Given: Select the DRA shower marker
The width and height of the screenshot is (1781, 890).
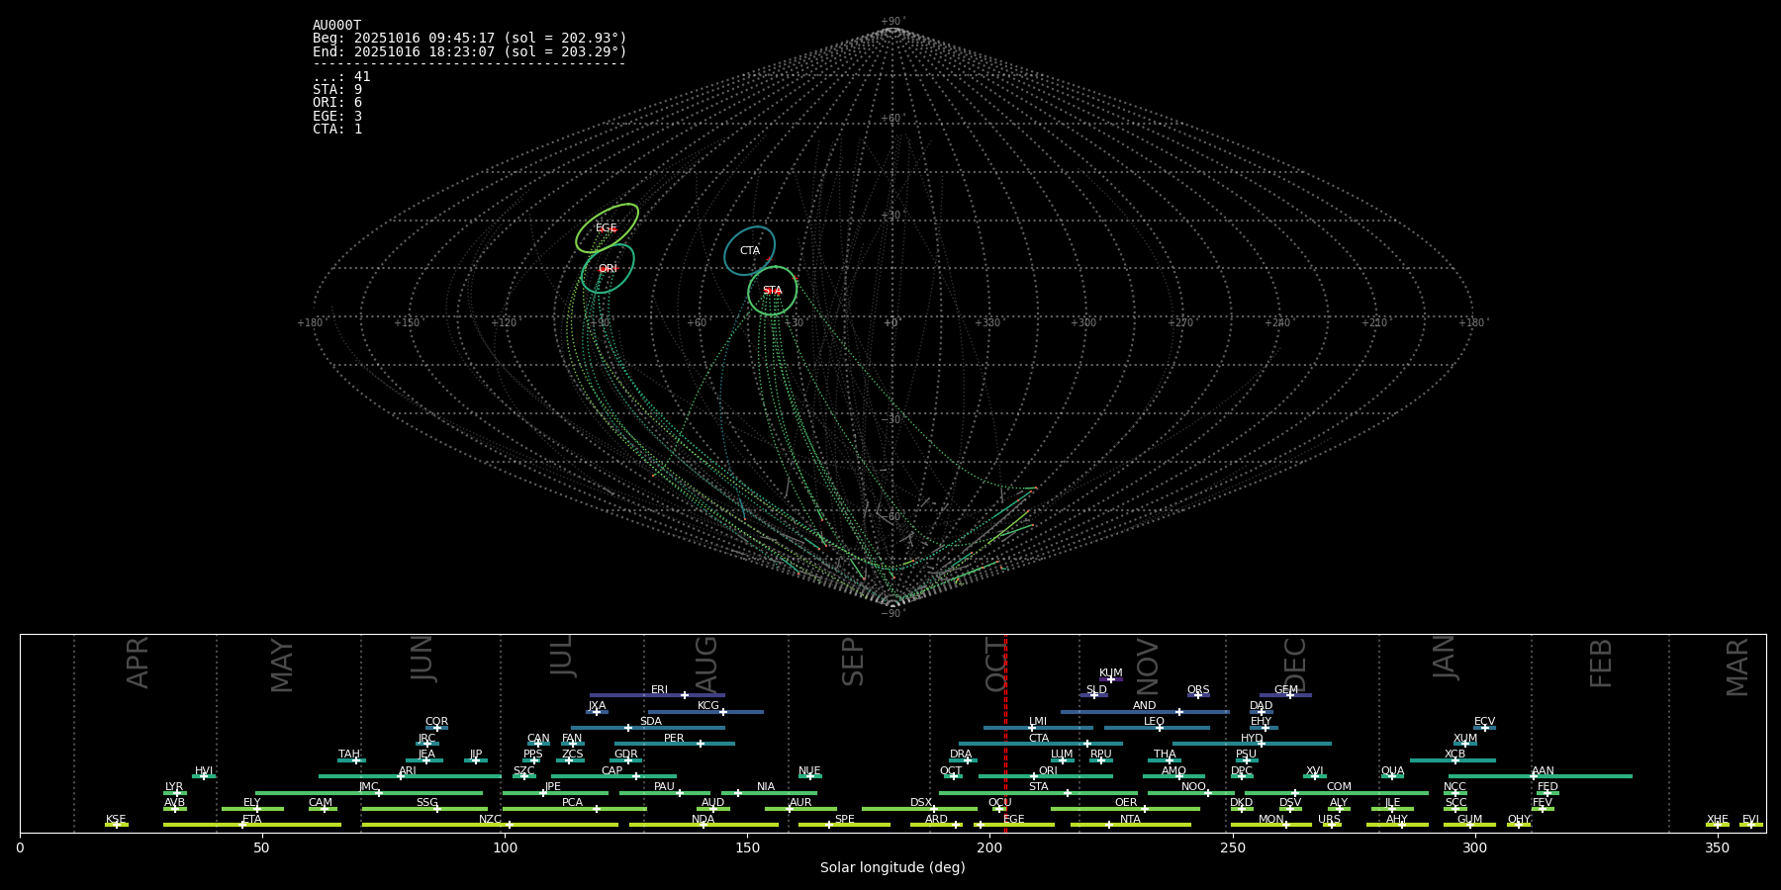Looking at the screenshot, I should click(x=967, y=760).
